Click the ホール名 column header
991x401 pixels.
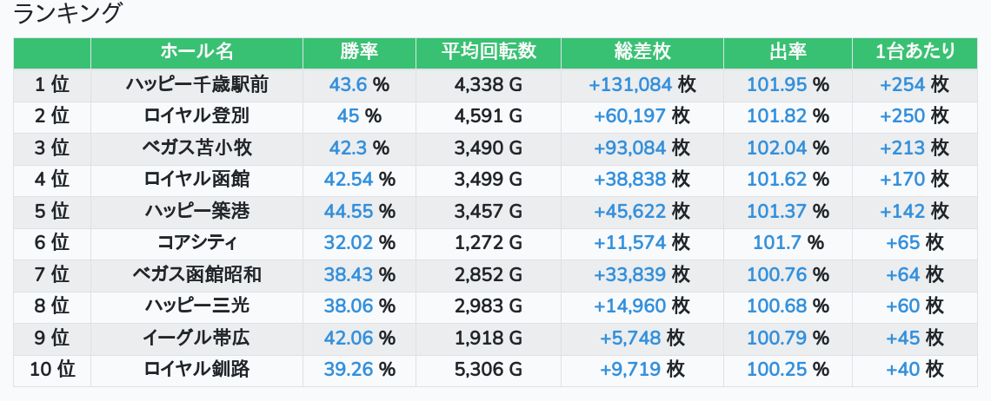[x=196, y=52]
